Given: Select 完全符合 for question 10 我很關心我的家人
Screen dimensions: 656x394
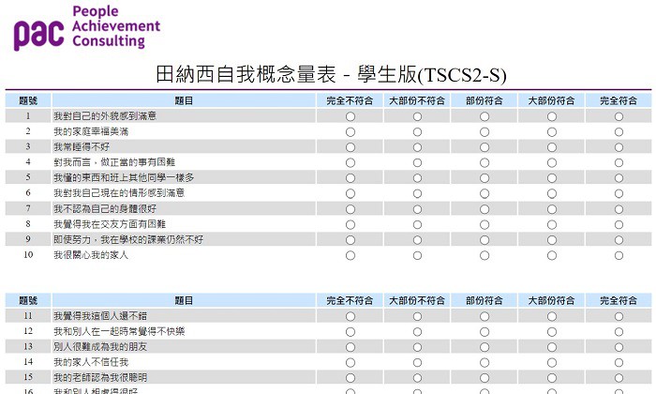Looking at the screenshot, I should pyautogui.click(x=619, y=255).
